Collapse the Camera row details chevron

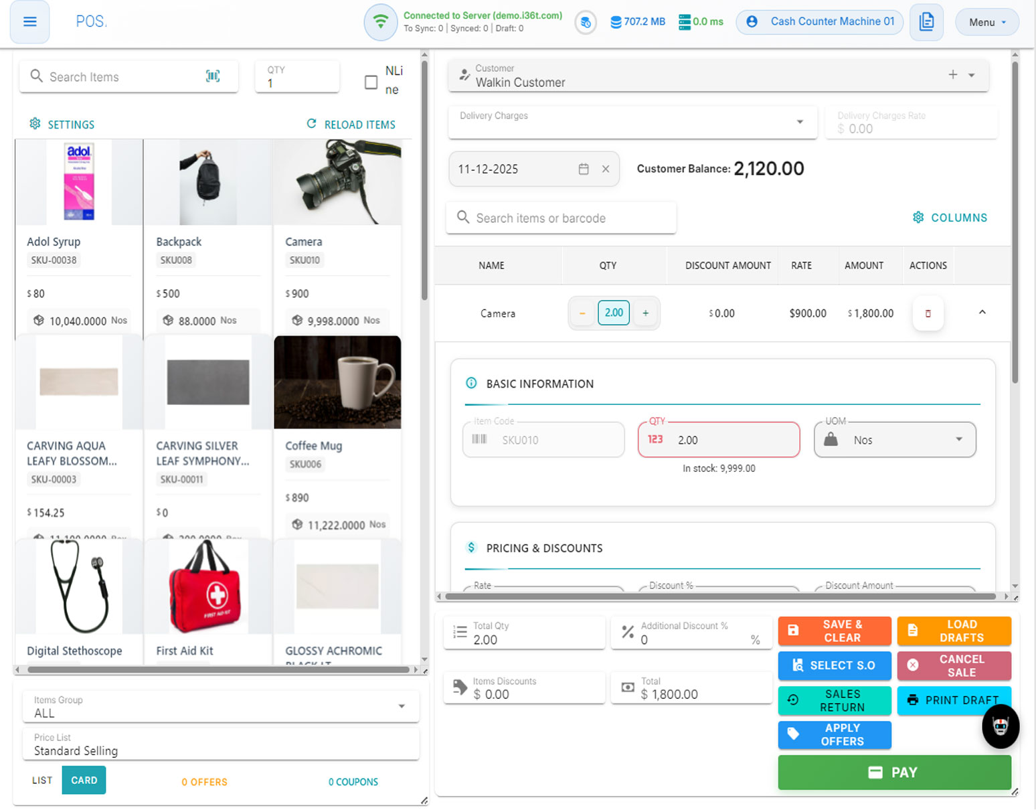(982, 313)
